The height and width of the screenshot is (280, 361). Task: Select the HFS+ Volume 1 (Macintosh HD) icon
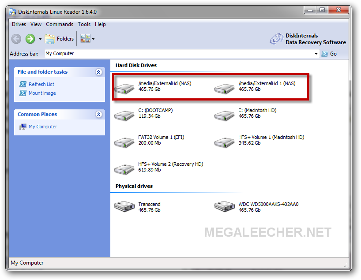(x=224, y=142)
